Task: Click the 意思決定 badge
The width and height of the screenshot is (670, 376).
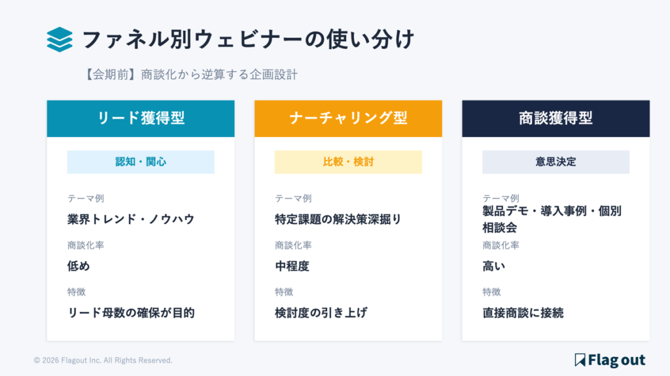Action: [555, 162]
